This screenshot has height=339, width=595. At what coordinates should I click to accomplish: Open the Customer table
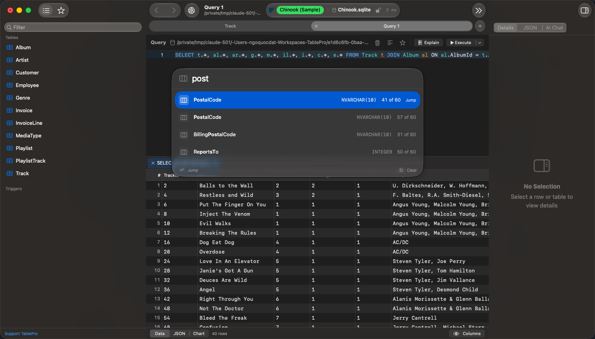[27, 72]
